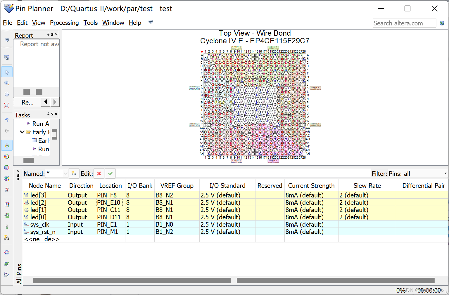Sort by the Location column header
The image size is (449, 295).
point(110,186)
